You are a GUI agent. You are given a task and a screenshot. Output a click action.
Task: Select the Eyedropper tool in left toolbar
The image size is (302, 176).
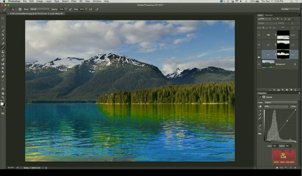pyautogui.click(x=3, y=39)
